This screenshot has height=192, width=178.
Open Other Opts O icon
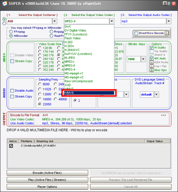pyautogui.click(x=152, y=70)
